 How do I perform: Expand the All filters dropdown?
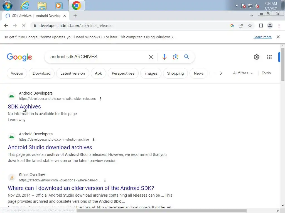pyautogui.click(x=243, y=73)
